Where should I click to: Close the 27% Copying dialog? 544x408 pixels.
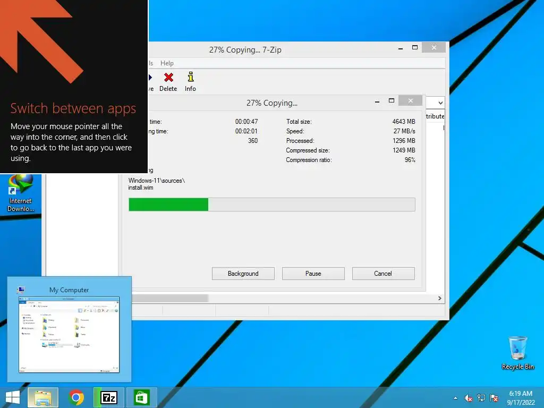411,100
